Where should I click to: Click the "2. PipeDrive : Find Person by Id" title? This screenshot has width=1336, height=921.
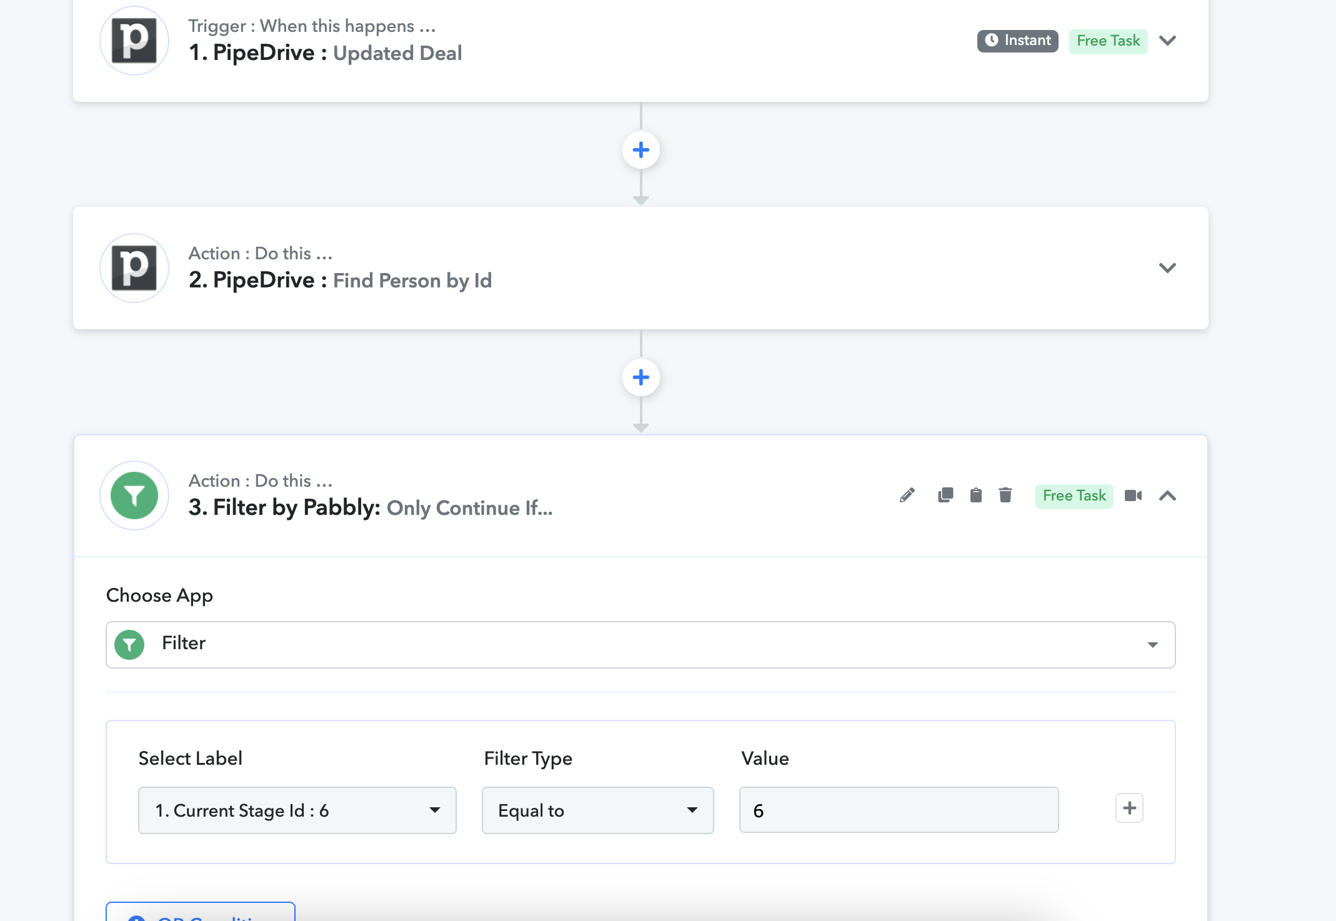[x=341, y=281]
